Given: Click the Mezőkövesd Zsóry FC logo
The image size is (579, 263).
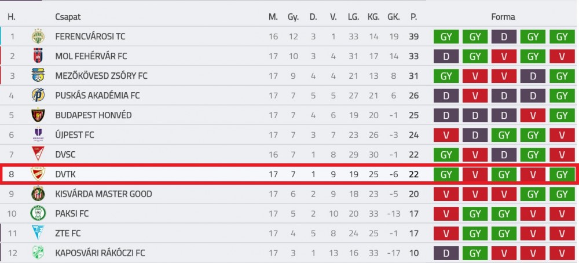Looking at the screenshot, I should point(38,76).
